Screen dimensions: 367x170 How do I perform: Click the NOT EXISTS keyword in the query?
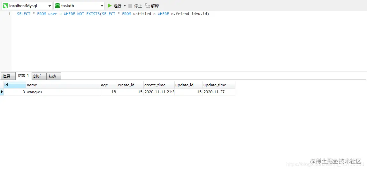[88, 14]
